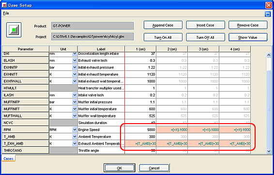Select the MUFTWALL parameter name
274x175 pixels.
pos(25,116)
